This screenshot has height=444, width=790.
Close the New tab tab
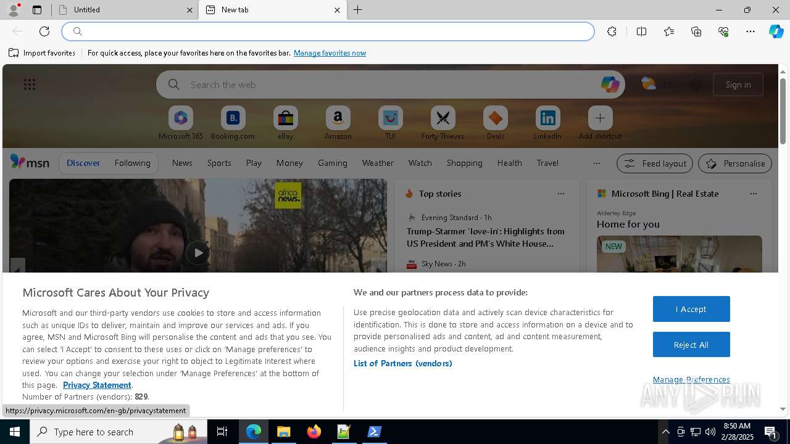337,10
